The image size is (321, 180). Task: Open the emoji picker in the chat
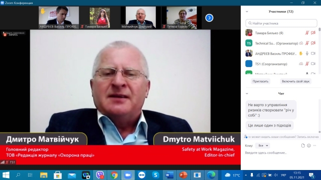tap(309, 145)
